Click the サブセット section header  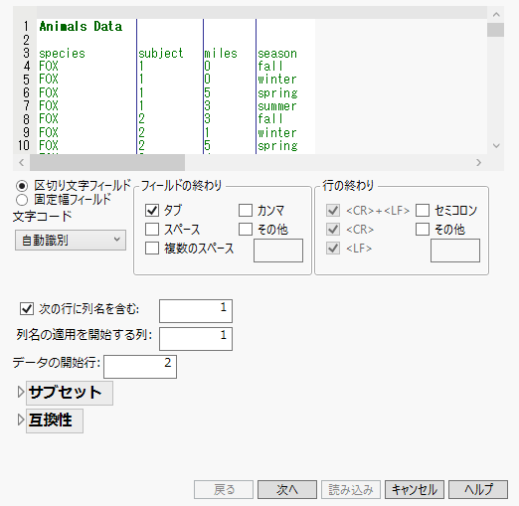tap(70, 393)
